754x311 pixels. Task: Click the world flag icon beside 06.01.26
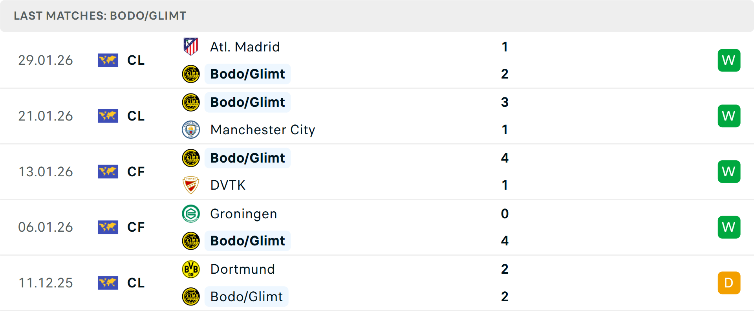[x=108, y=227]
